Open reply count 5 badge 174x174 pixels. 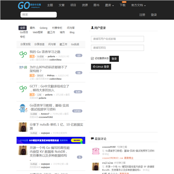coord(80,157)
